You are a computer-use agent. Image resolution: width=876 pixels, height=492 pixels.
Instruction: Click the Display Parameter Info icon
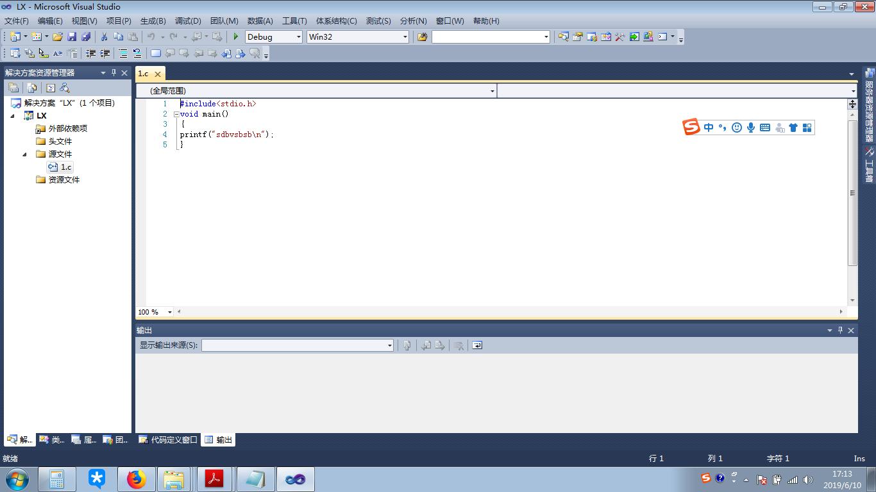tap(29, 53)
